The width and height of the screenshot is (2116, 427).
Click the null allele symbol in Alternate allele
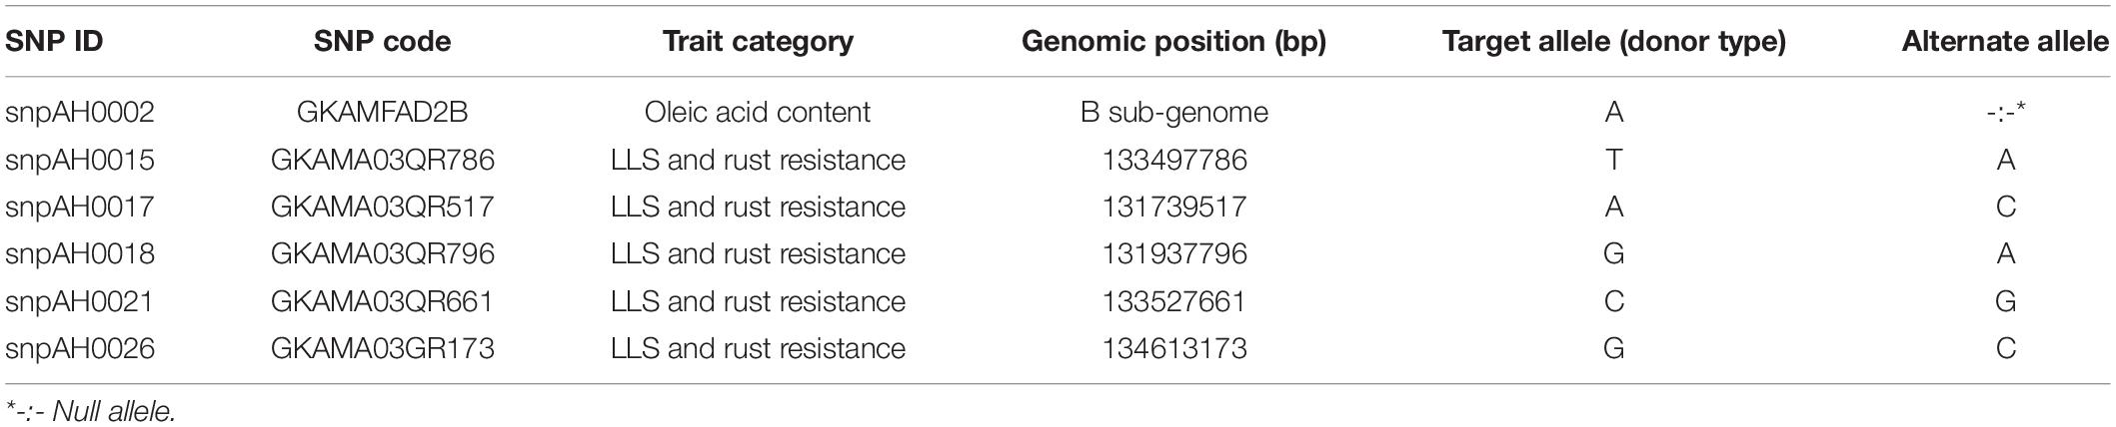(2005, 112)
